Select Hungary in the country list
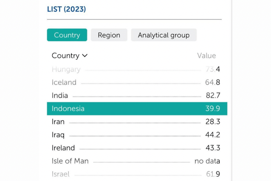This screenshot has height=181, width=271. pyautogui.click(x=66, y=69)
